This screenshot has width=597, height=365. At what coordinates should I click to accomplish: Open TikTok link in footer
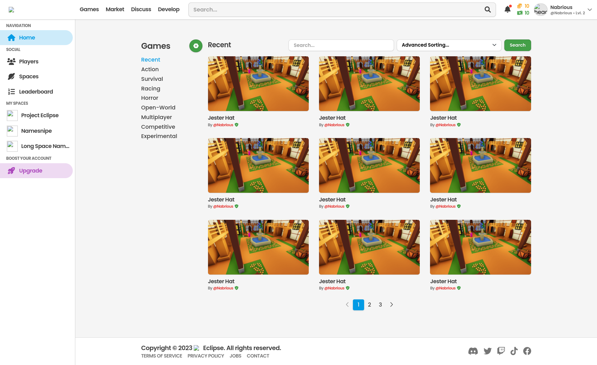(514, 351)
